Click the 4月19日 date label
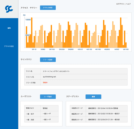Screen dimensions: 134x129 click(98, 49)
